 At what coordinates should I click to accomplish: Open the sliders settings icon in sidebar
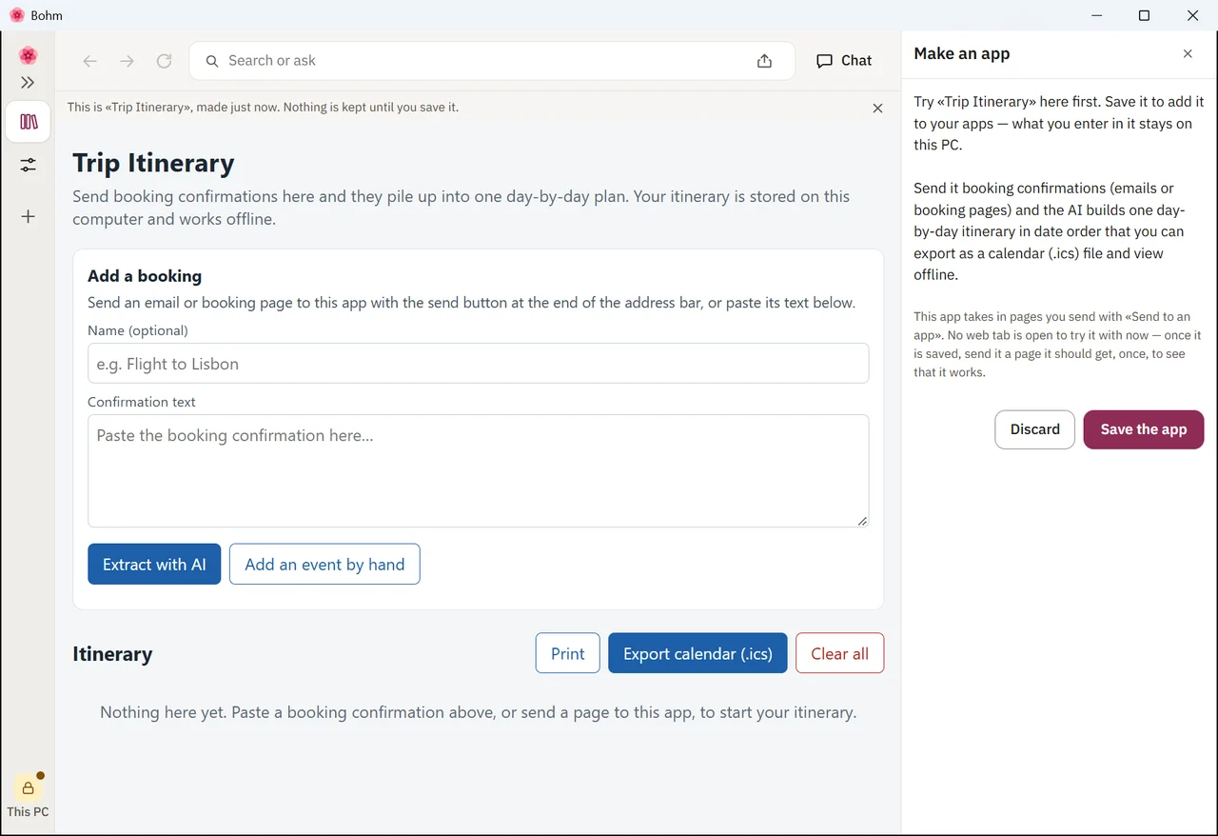click(28, 165)
